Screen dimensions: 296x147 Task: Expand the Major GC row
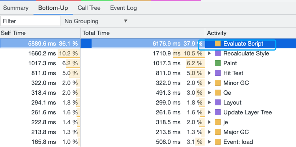point(209,132)
